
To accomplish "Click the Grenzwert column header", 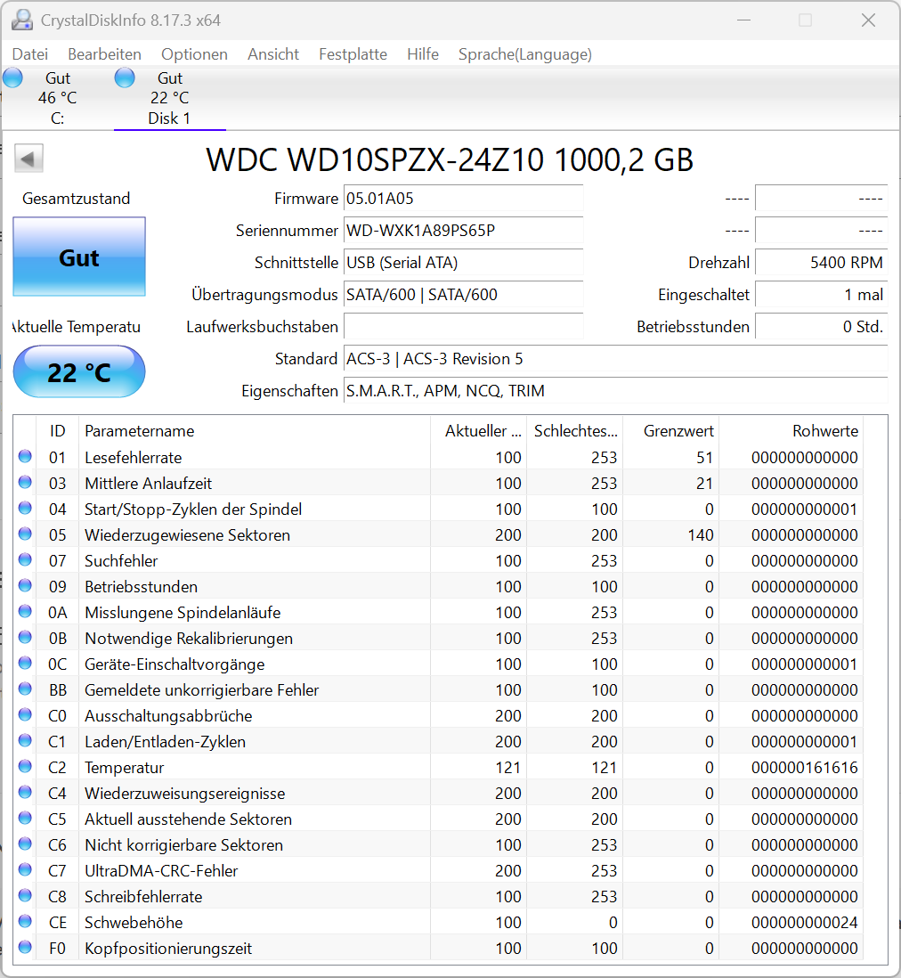I will point(671,430).
